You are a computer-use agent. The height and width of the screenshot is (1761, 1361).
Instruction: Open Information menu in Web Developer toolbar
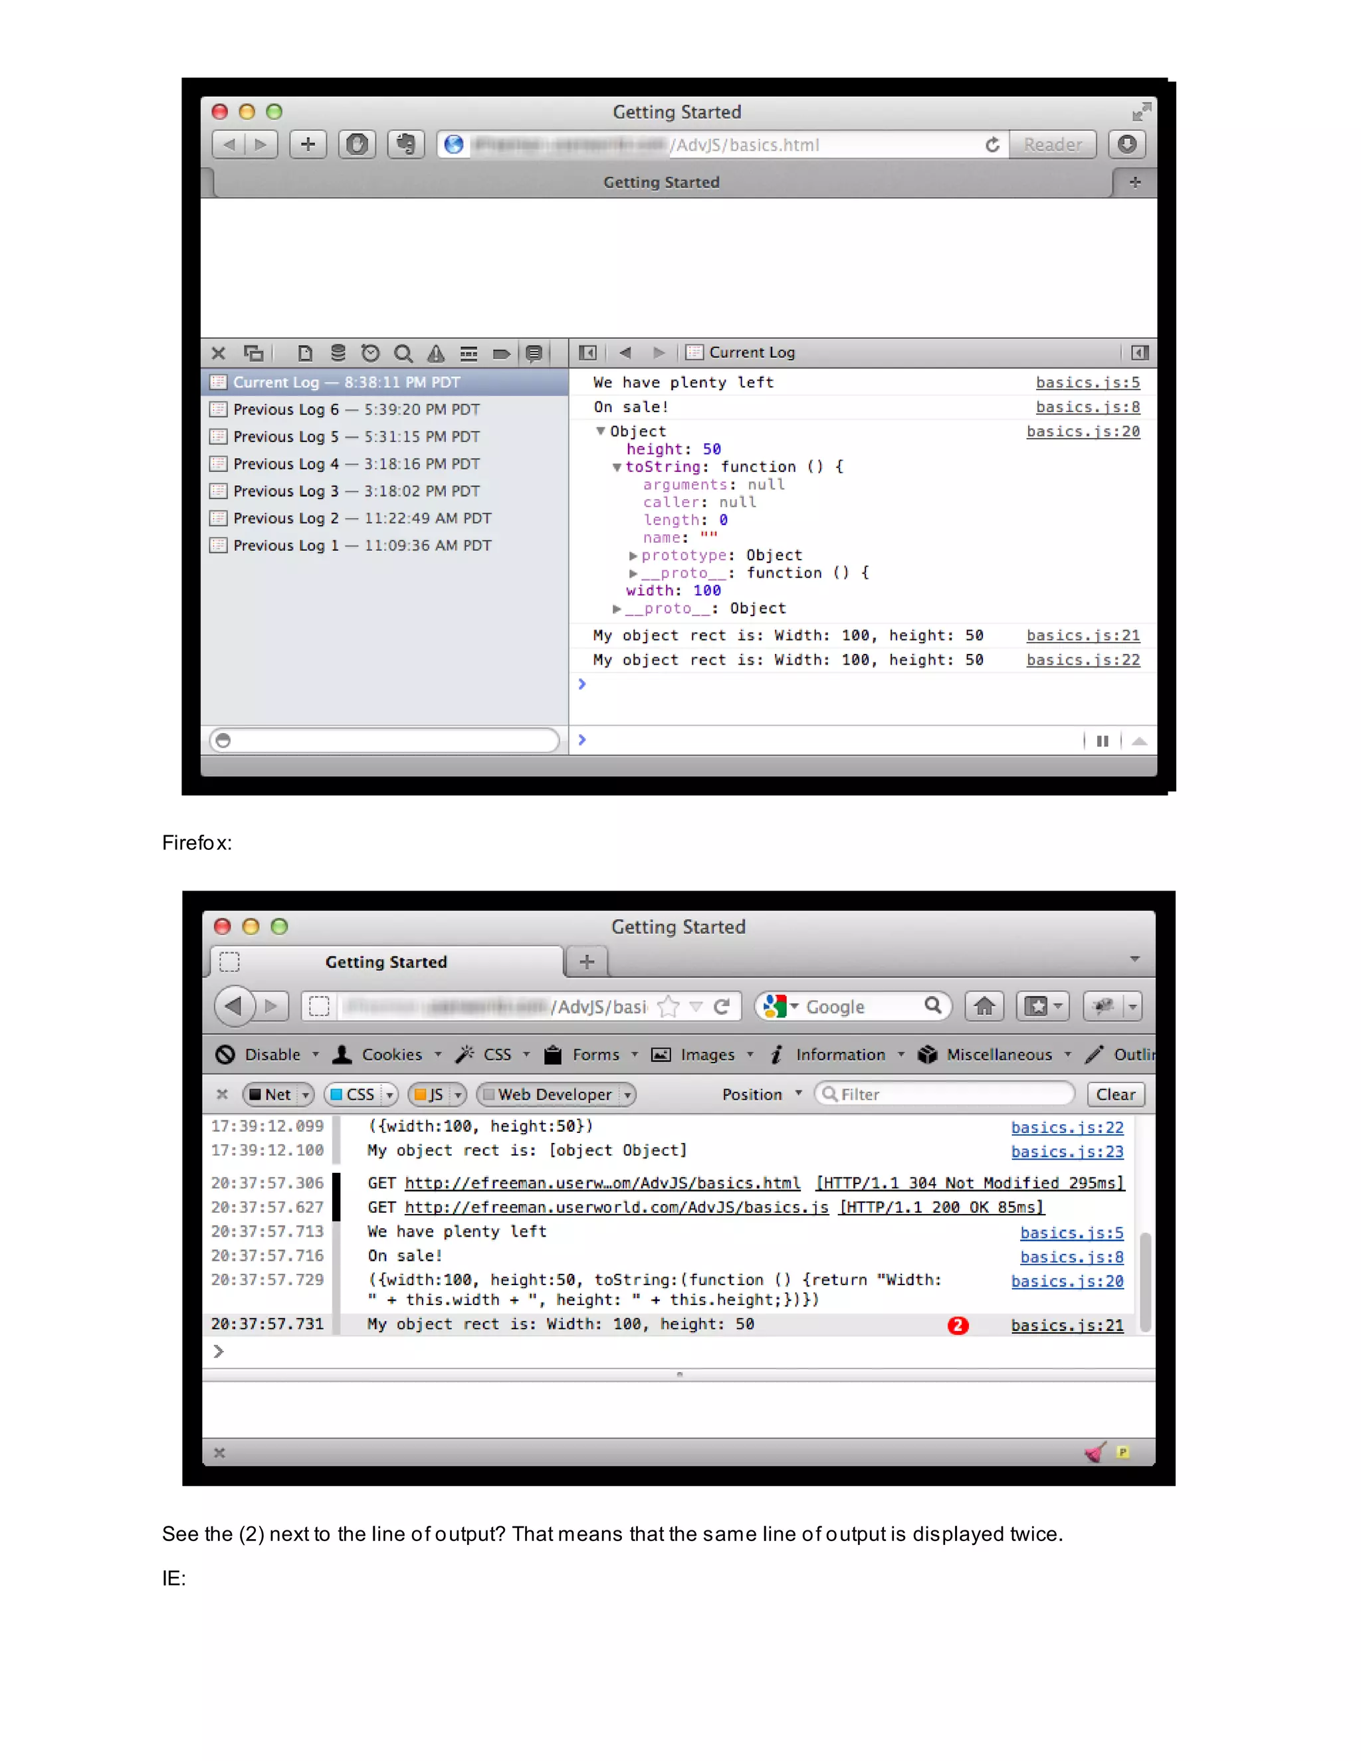pyautogui.click(x=837, y=1055)
